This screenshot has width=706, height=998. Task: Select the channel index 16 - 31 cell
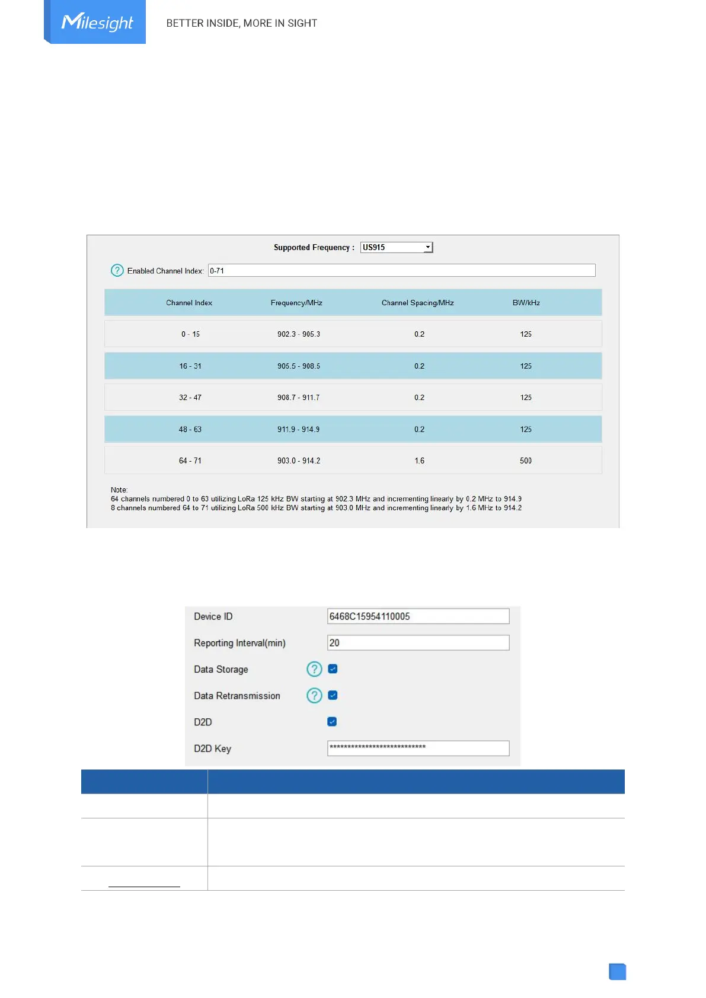point(190,366)
